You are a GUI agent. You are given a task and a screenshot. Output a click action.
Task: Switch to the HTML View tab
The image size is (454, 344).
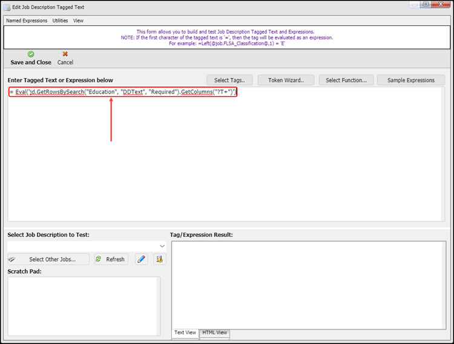tap(215, 333)
